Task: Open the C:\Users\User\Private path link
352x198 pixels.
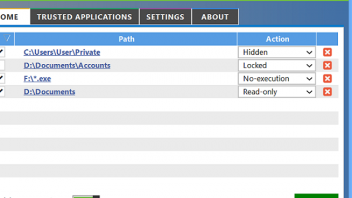Action: click(x=62, y=52)
